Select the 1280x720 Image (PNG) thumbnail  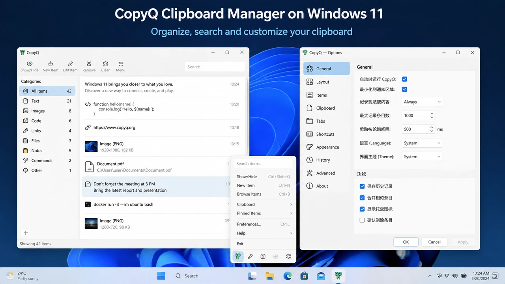coord(91,224)
